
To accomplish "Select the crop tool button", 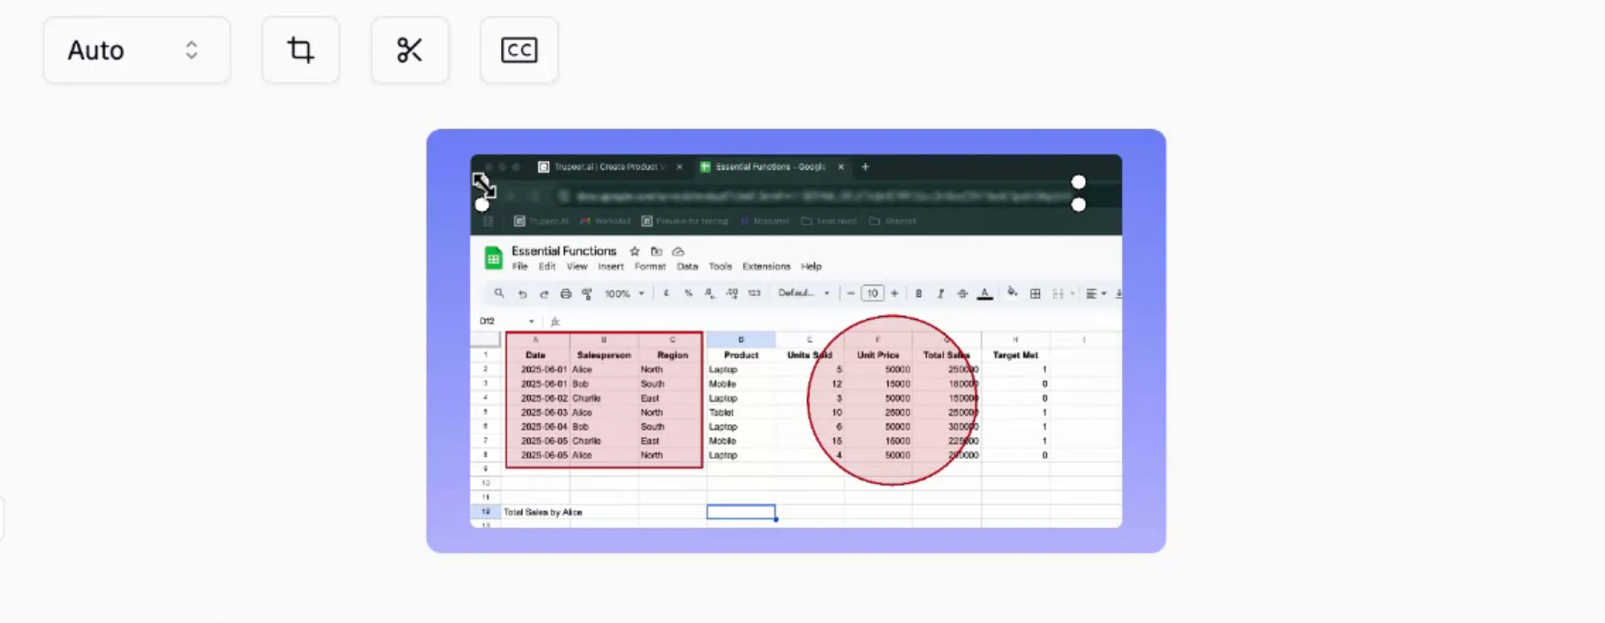I will click(x=301, y=51).
